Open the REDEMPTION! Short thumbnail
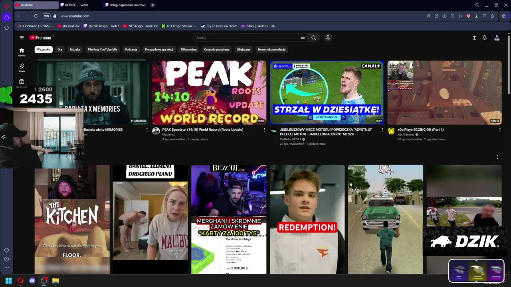511x287 pixels. point(307,219)
